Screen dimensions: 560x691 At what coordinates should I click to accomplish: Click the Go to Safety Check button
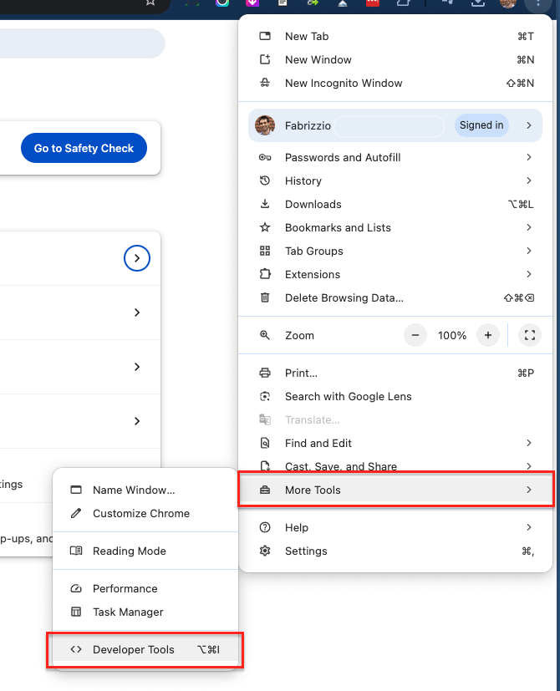[x=84, y=149]
